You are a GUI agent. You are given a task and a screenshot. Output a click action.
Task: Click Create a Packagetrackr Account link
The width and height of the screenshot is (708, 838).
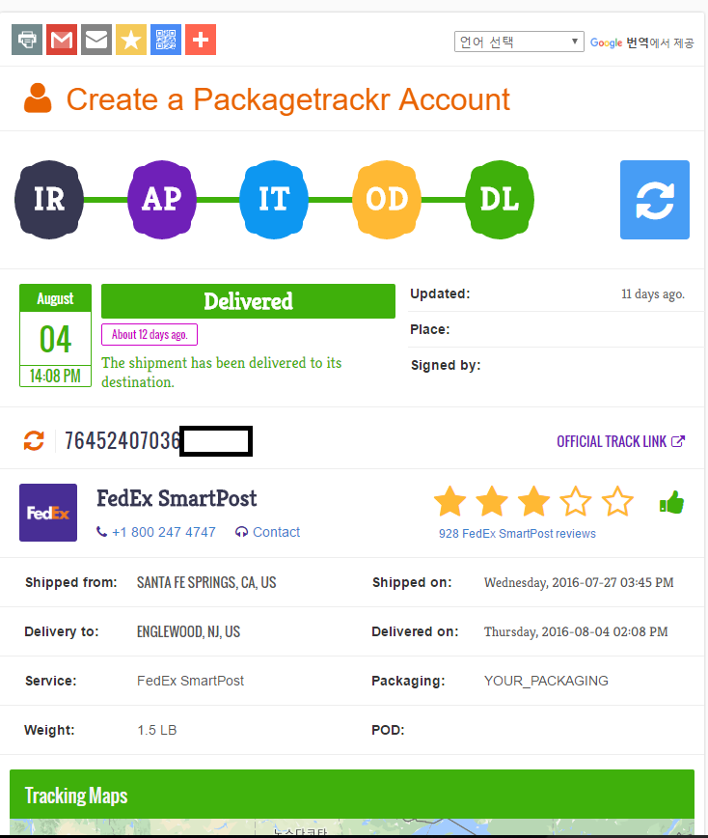pyautogui.click(x=287, y=99)
